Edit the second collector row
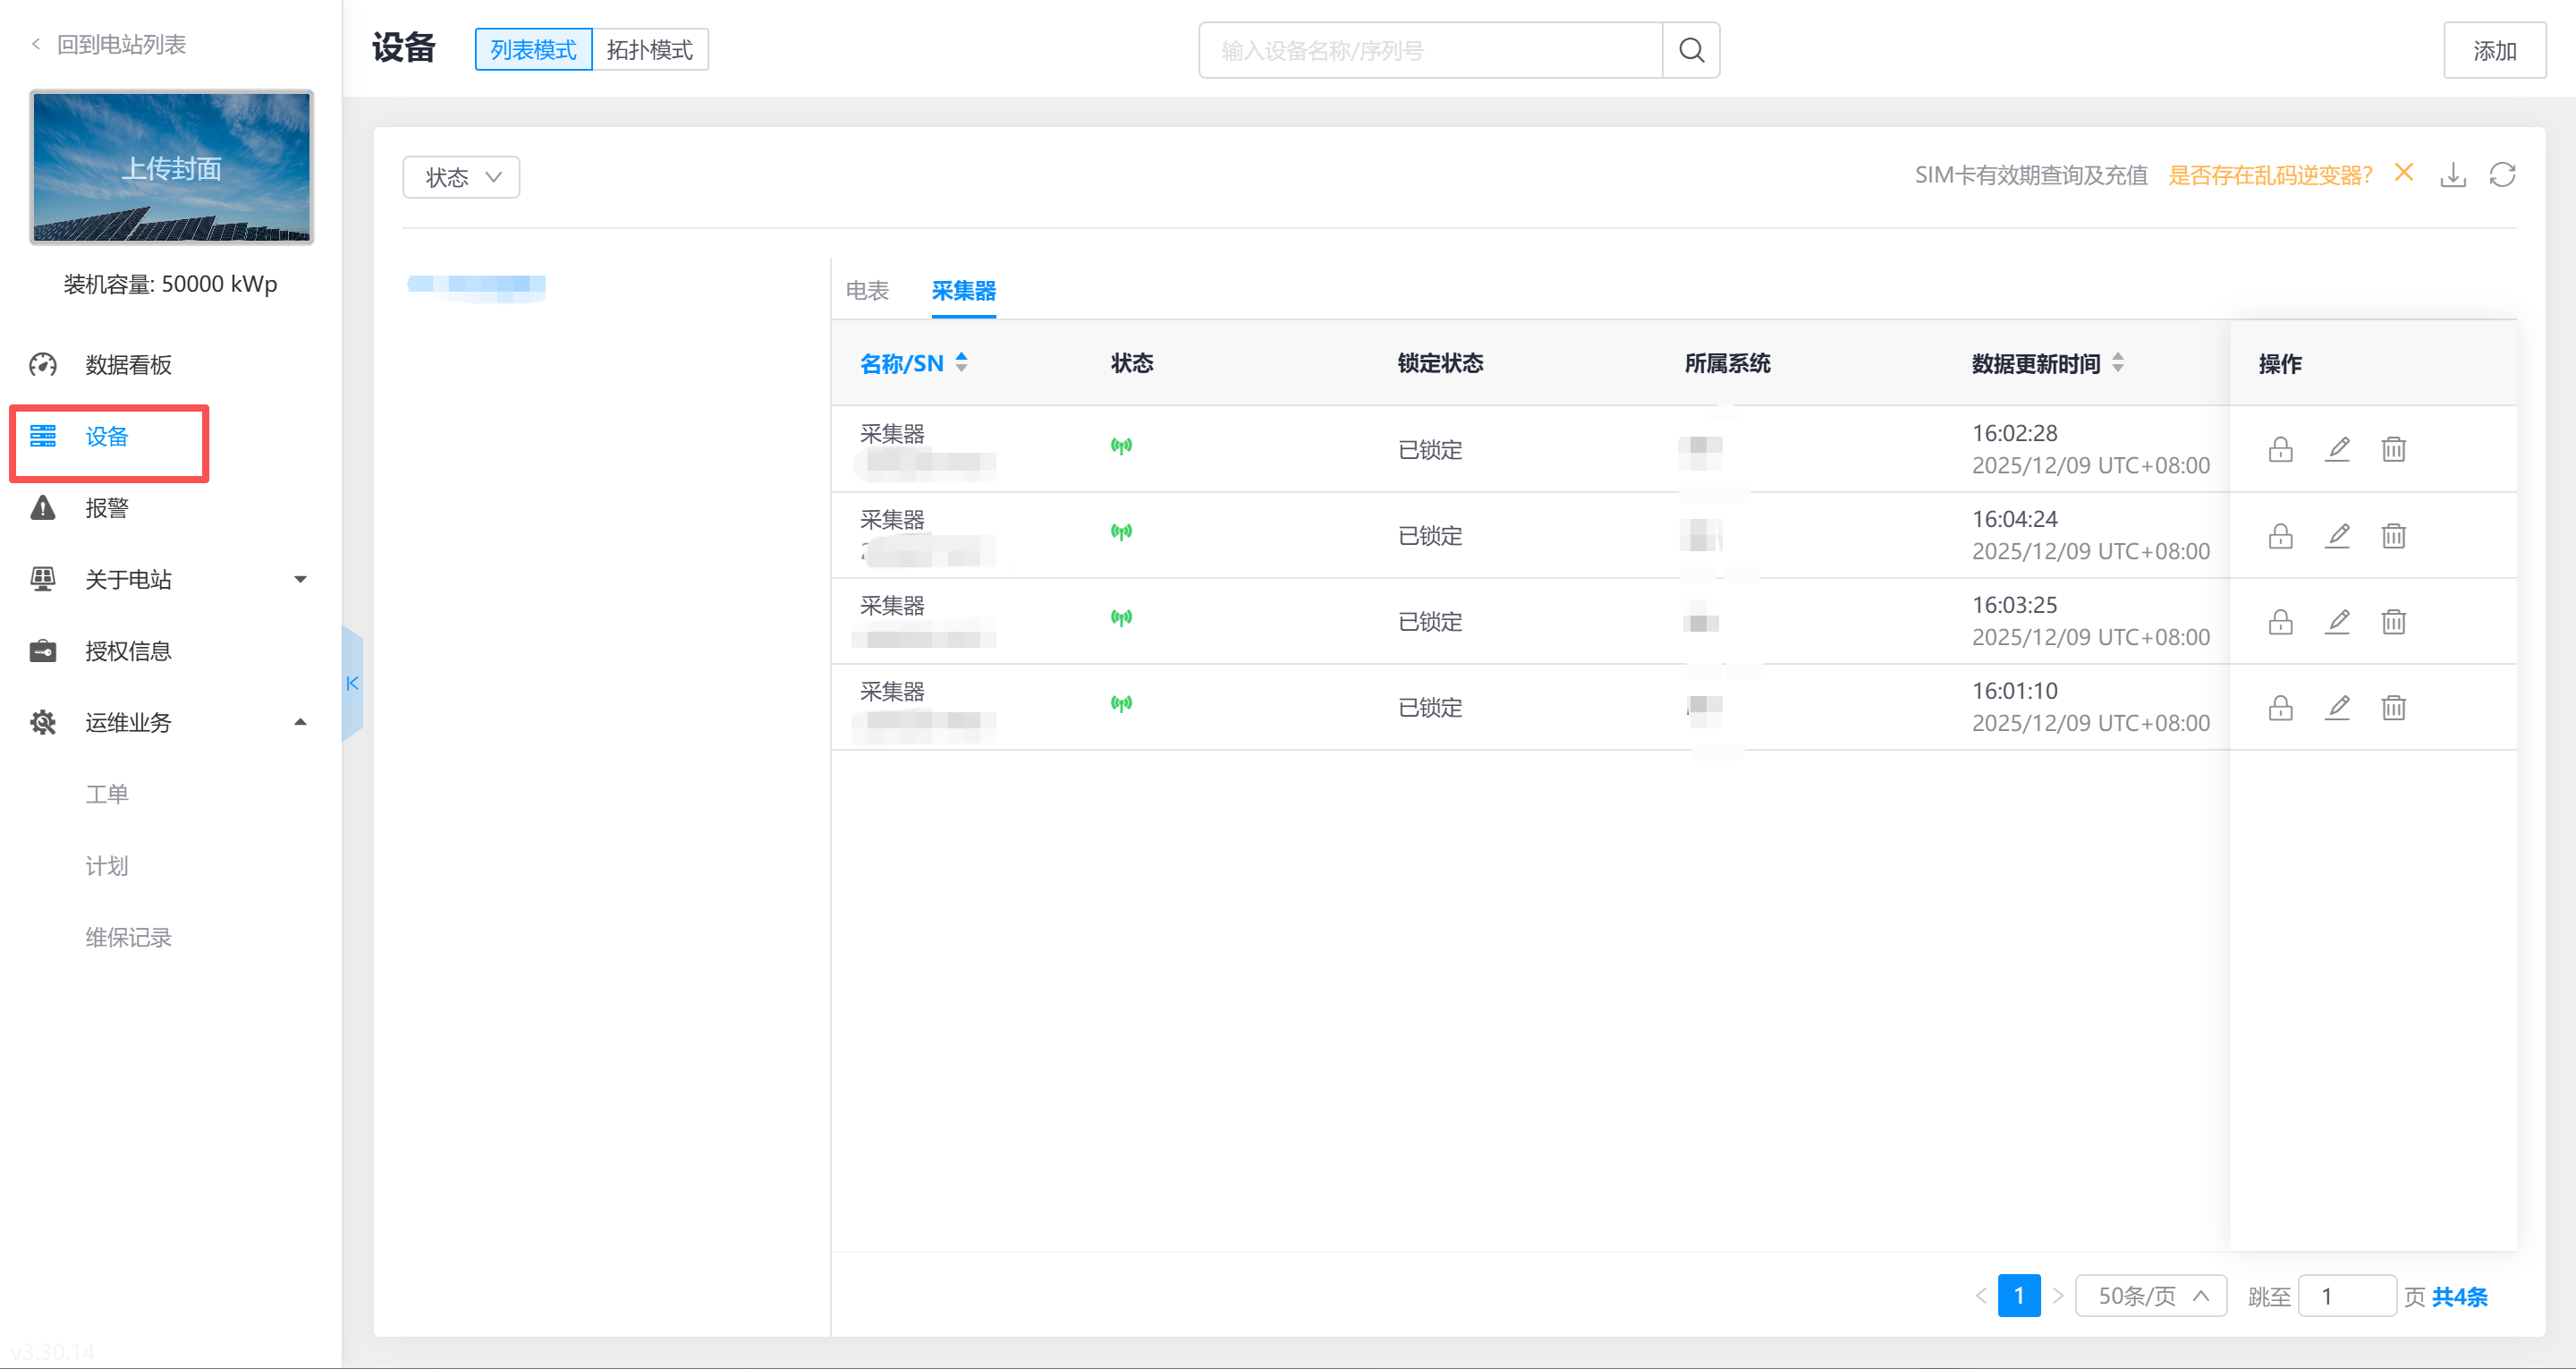Viewport: 2576px width, 1369px height. (x=2337, y=535)
